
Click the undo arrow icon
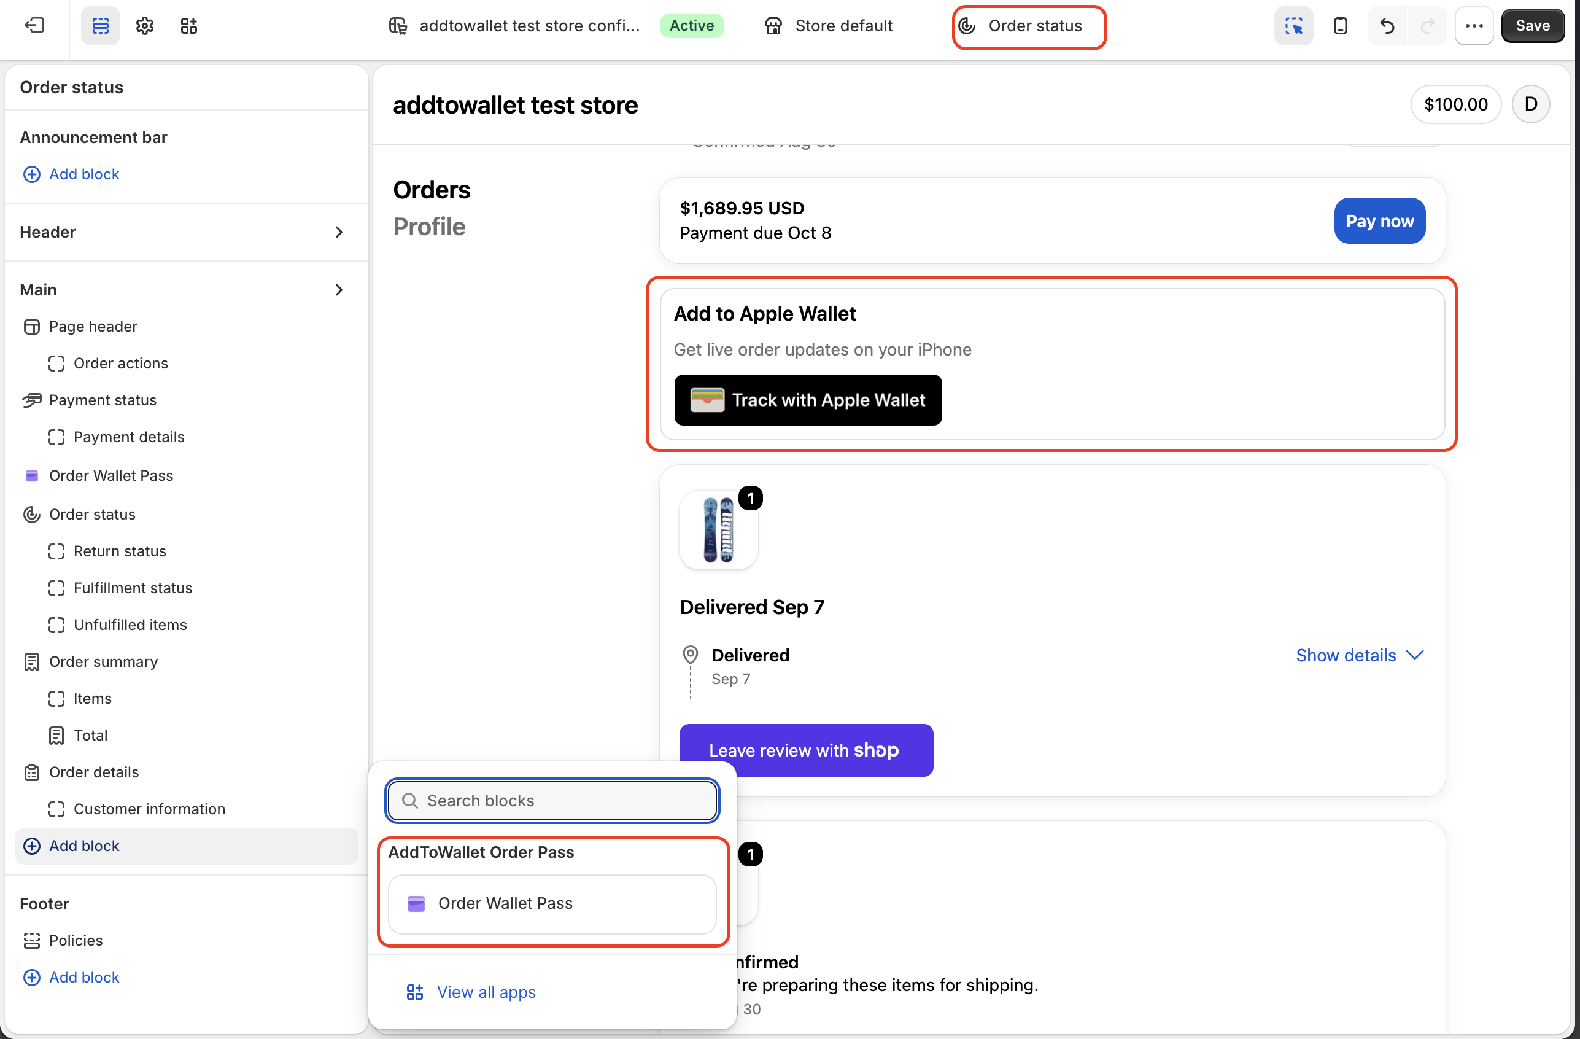pyautogui.click(x=1387, y=26)
